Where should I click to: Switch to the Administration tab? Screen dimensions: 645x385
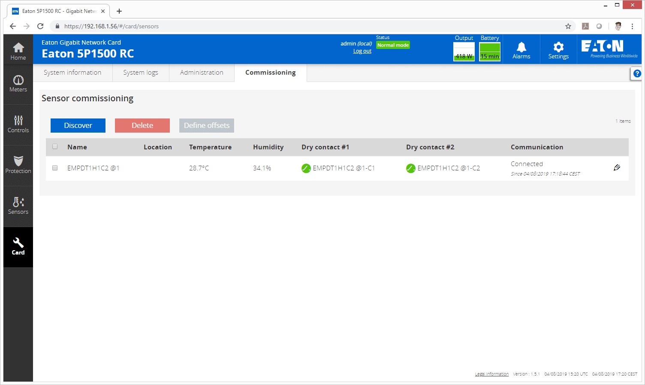click(202, 73)
